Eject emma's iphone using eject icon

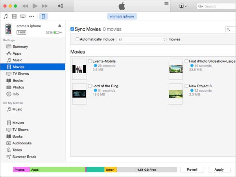tap(60, 26)
